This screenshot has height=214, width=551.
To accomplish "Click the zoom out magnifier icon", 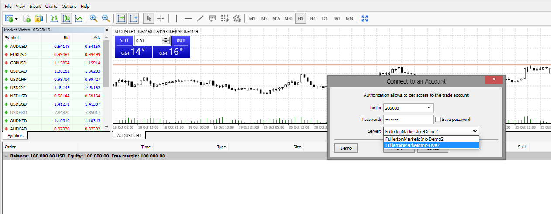I will [105, 18].
